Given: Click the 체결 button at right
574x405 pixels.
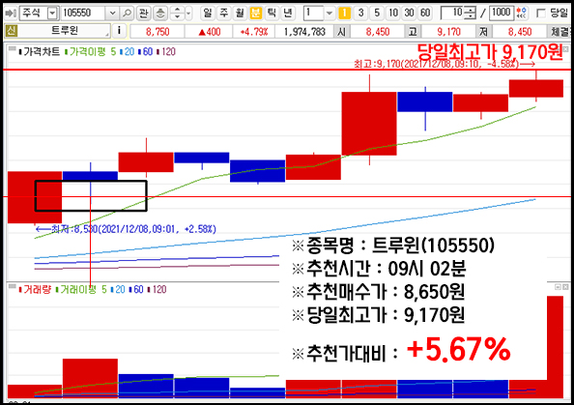Looking at the screenshot, I should coord(560,32).
